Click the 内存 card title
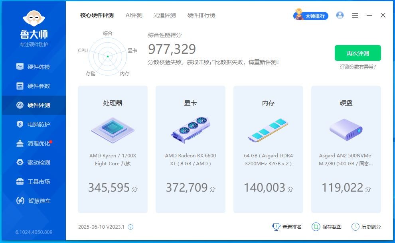The height and width of the screenshot is (243, 395). tap(268, 103)
